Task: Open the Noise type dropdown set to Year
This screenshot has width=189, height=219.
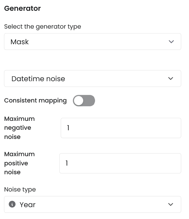Action: coord(92,204)
